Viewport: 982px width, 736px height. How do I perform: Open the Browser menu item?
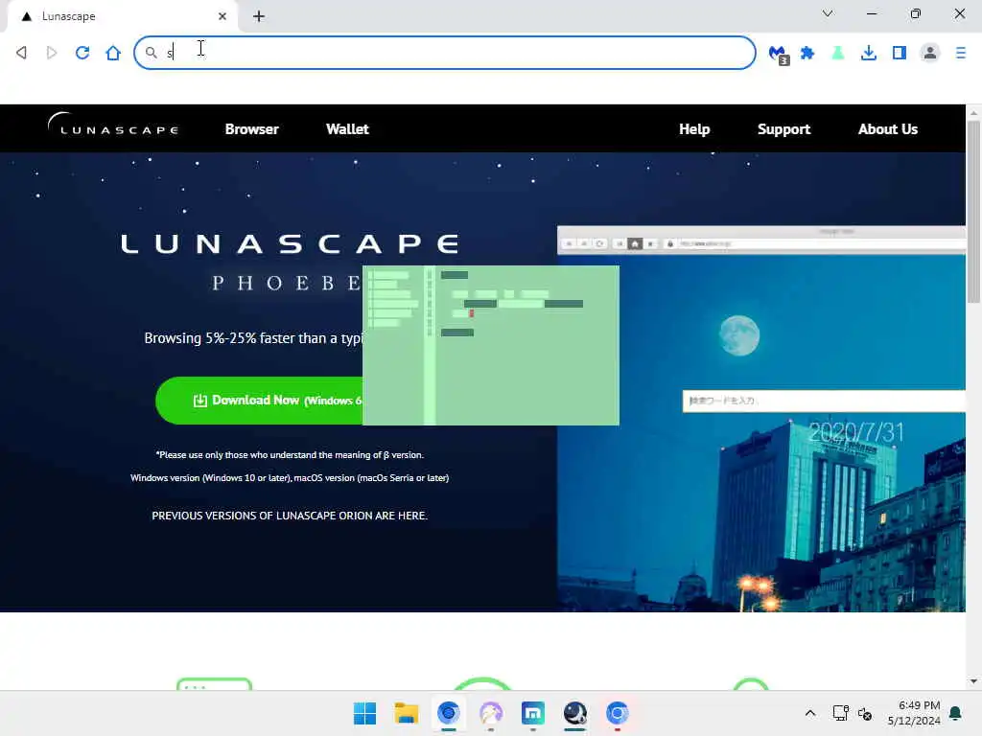(x=252, y=129)
